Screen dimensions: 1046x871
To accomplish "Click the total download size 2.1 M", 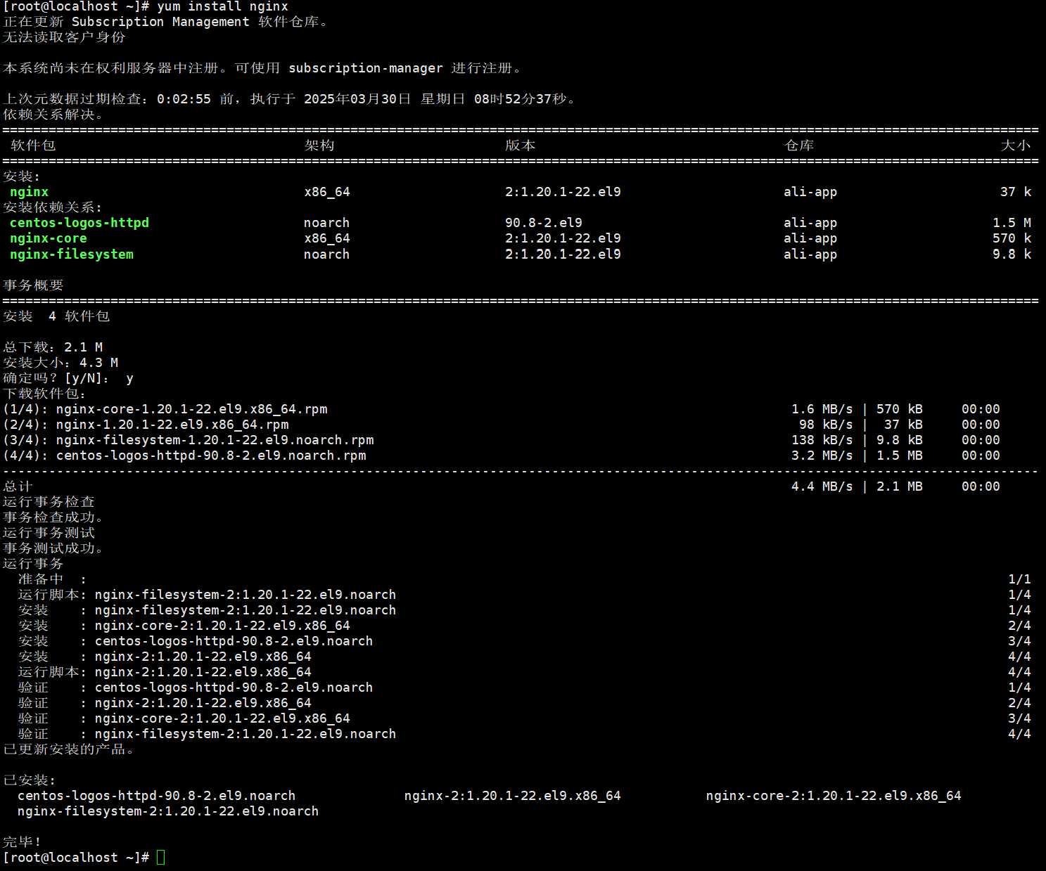I will pyautogui.click(x=83, y=347).
